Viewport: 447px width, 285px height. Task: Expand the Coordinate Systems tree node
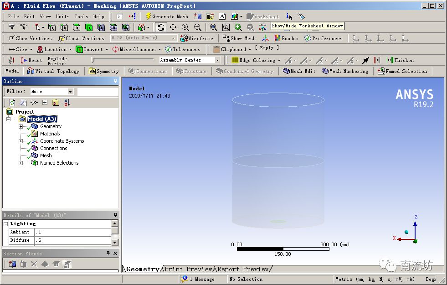21,141
